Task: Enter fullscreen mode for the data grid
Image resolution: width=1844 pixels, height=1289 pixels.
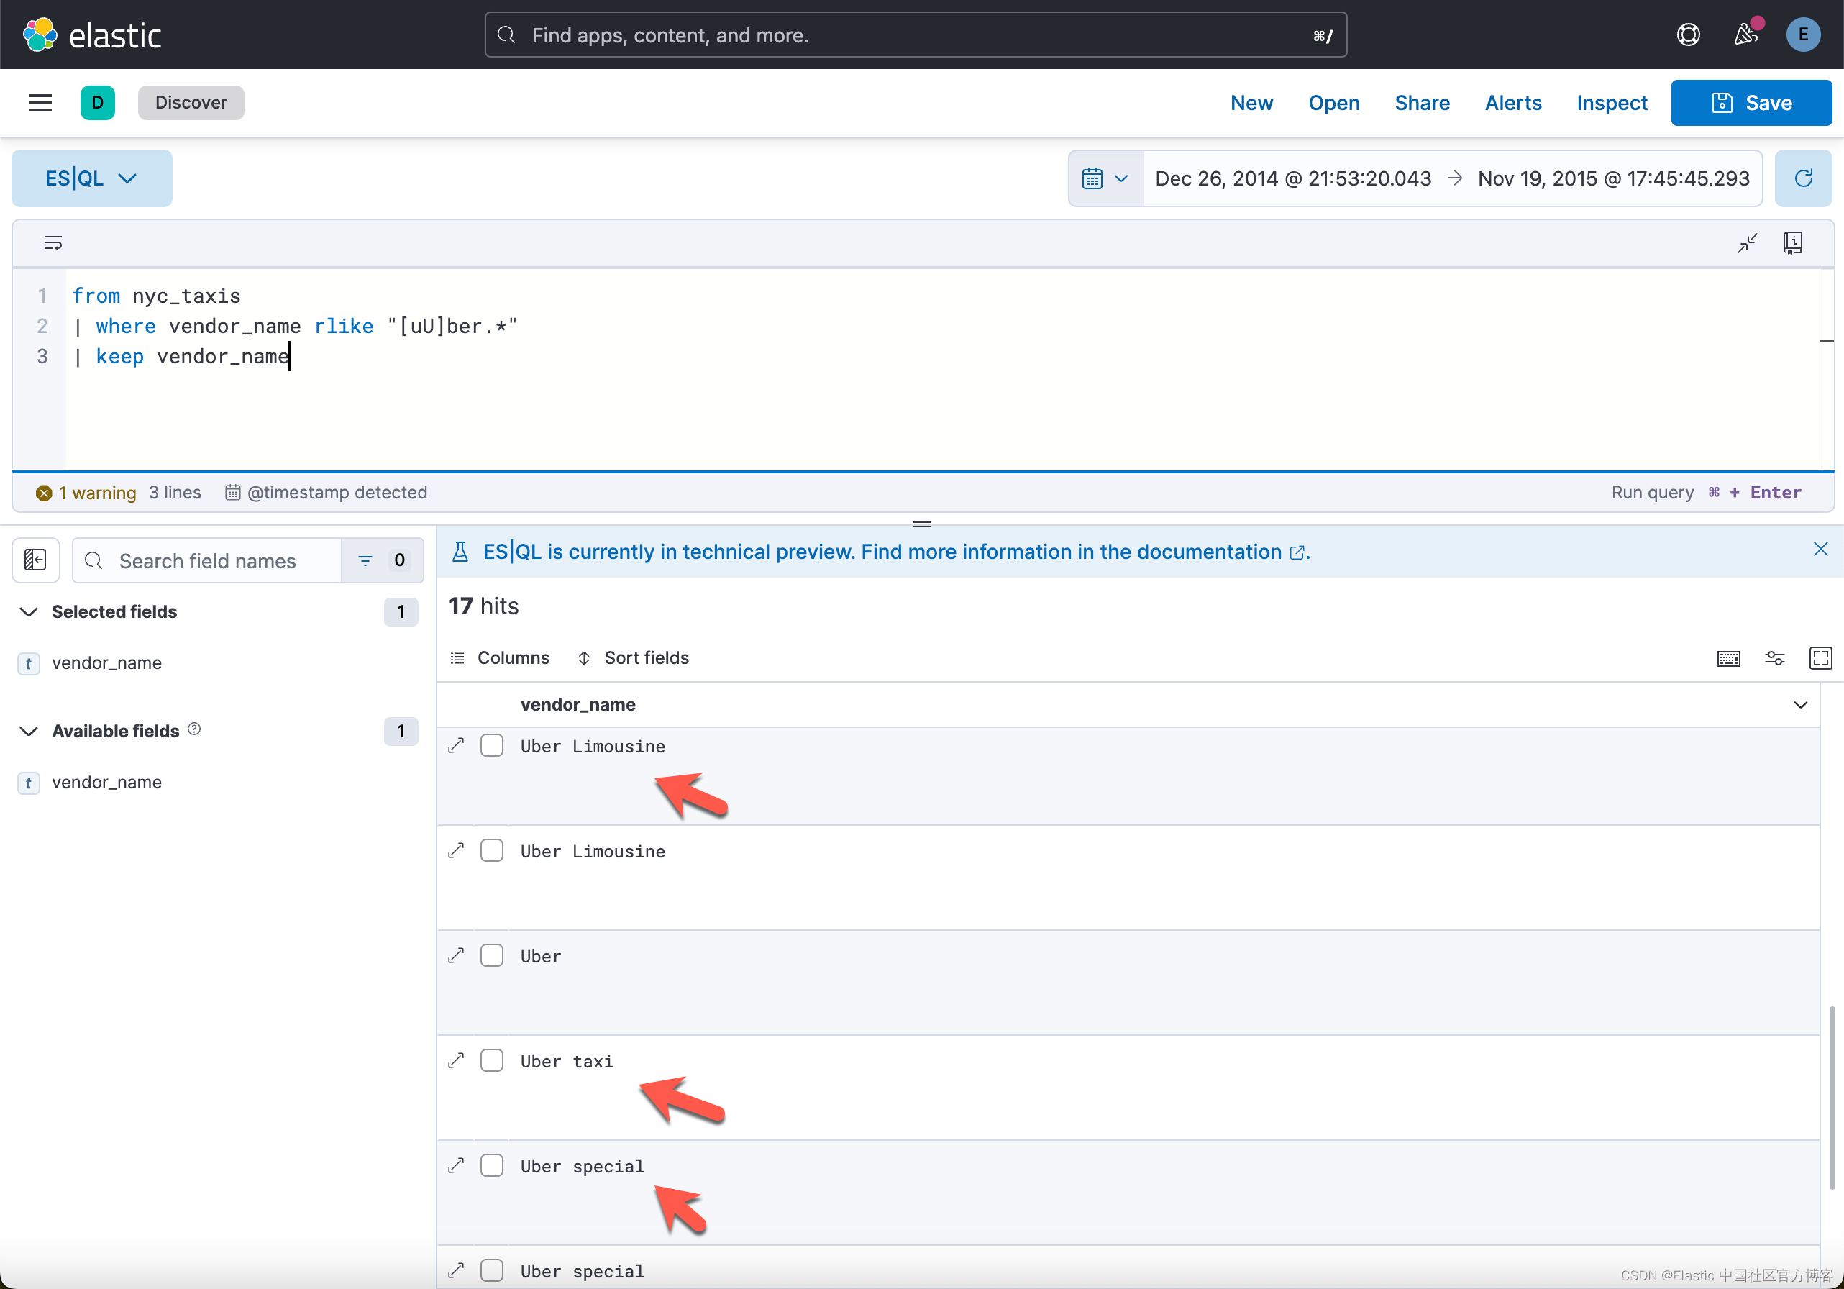Action: coord(1821,657)
